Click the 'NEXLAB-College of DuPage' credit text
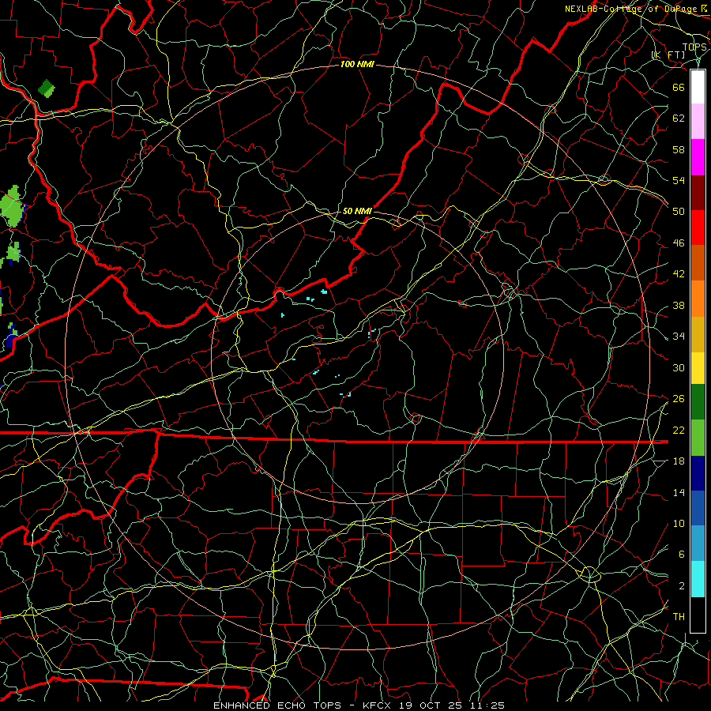The width and height of the screenshot is (711, 711). 632,9
